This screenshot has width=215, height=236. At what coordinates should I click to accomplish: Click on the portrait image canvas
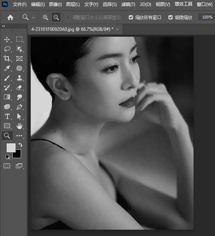(x=112, y=133)
